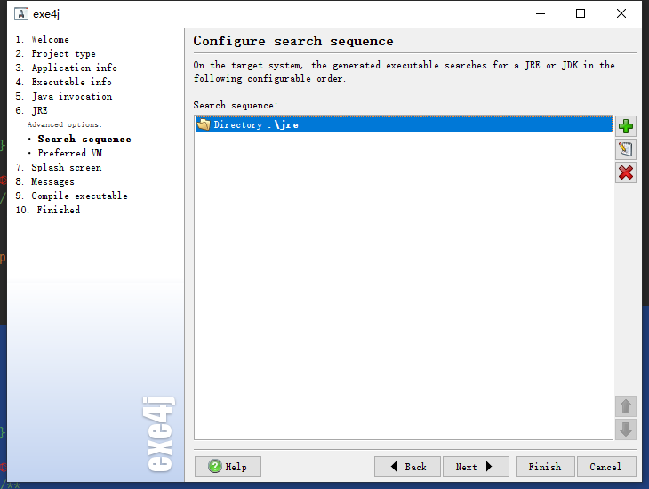This screenshot has width=649, height=489.
Task: Click the edit search entry icon
Action: (x=626, y=149)
